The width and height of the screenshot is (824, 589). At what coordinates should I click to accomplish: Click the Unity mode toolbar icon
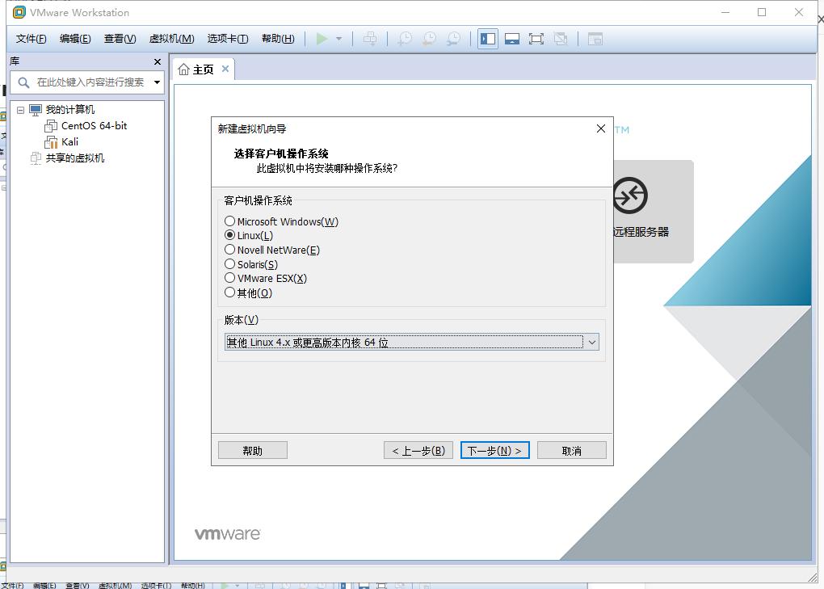pos(561,39)
